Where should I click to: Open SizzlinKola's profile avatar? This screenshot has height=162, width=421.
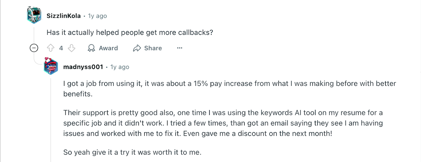(34, 15)
